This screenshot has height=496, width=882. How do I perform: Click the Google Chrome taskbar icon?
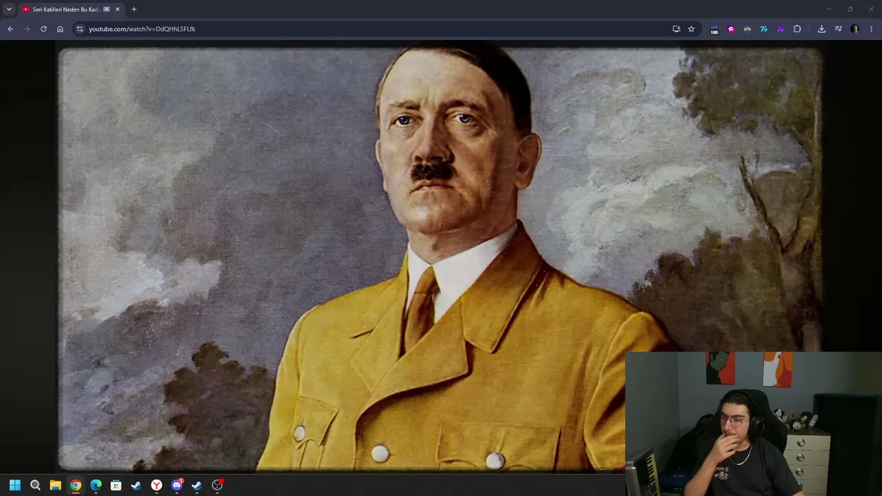76,485
